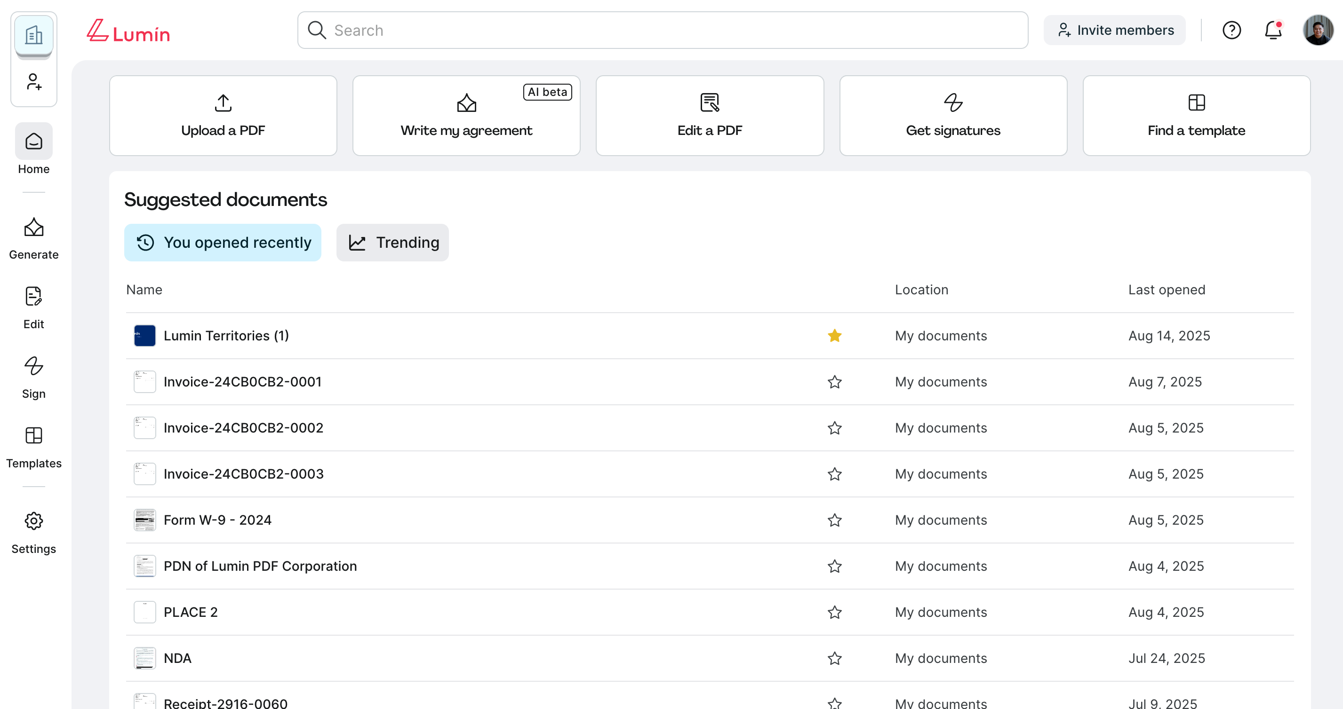Star Invoice-24CB0CB2-0001 as favorite
The image size is (1343, 709).
tap(834, 382)
